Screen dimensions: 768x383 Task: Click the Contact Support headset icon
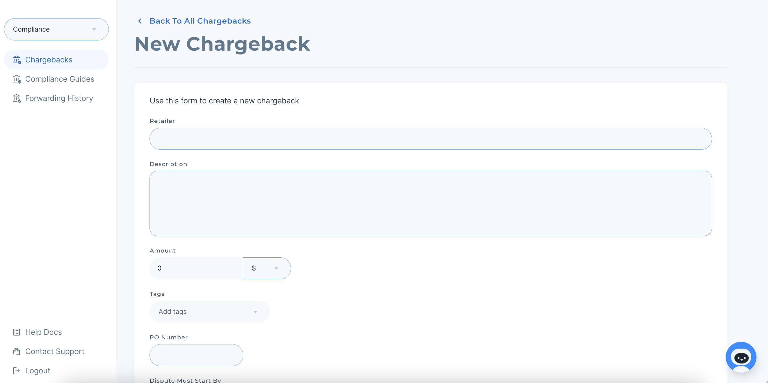(x=16, y=351)
